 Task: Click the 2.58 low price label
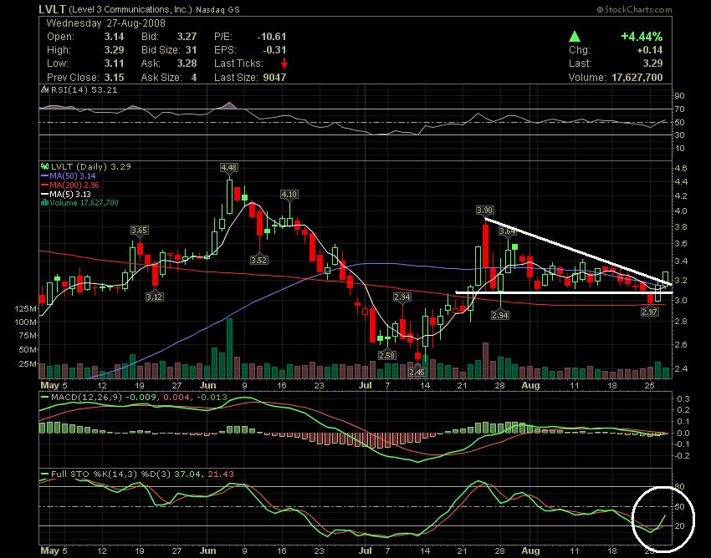(386, 355)
